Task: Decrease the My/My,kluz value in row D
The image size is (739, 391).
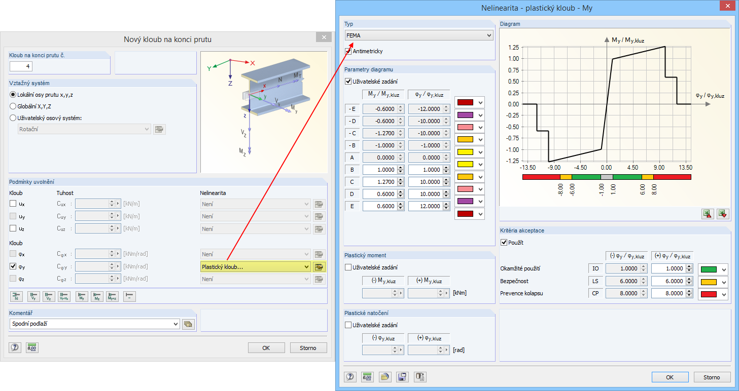Action: click(x=401, y=197)
